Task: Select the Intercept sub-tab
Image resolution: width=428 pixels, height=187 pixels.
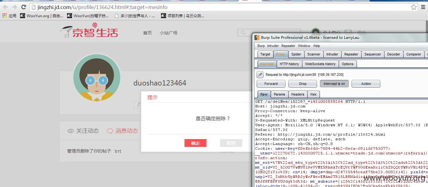Action: [267, 64]
